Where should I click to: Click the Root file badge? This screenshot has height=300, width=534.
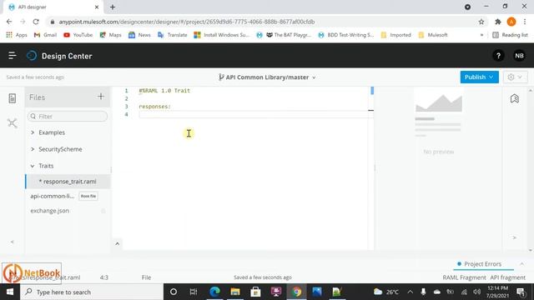tap(88, 196)
